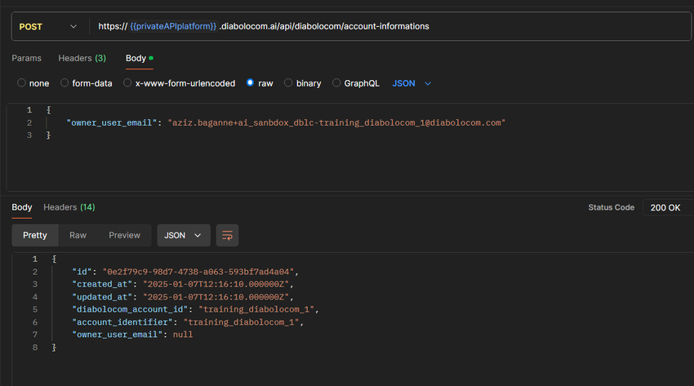
Task: Select the raw body radio button
Action: coord(251,83)
